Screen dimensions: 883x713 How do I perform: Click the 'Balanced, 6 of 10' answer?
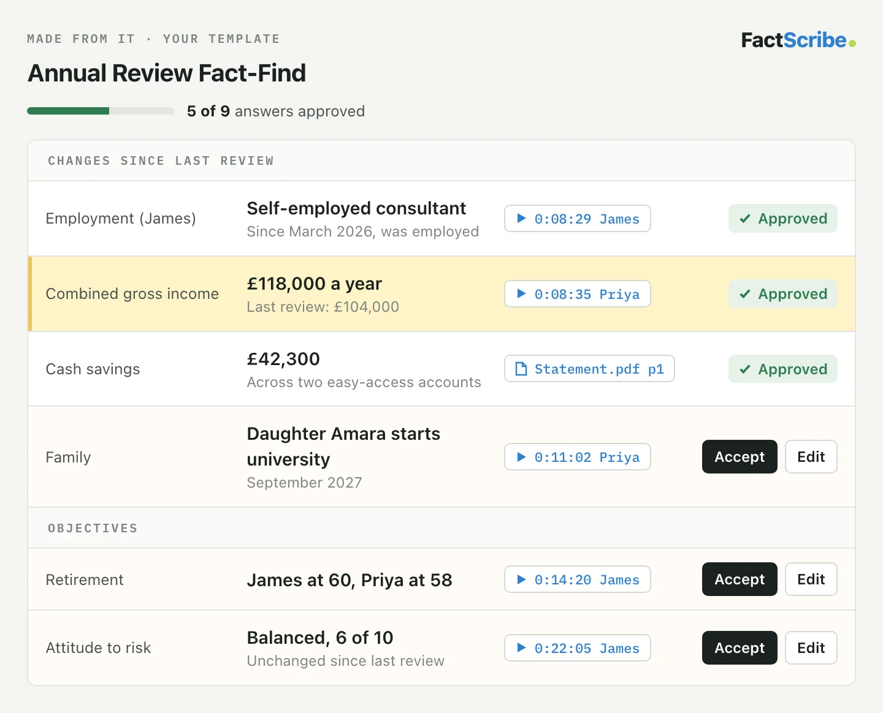point(319,638)
